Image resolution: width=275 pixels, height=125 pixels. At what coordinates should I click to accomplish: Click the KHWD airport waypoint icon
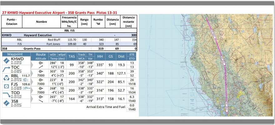pyautogui.click(x=6, y=61)
